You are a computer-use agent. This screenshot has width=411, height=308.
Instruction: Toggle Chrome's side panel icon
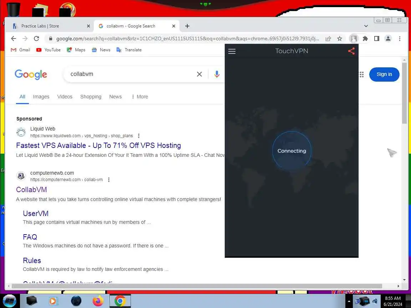377,39
